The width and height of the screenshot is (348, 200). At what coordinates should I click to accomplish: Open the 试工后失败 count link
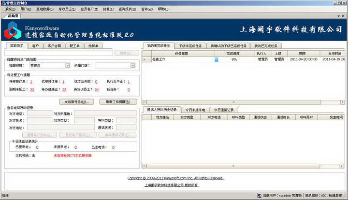pyautogui.click(x=96, y=82)
